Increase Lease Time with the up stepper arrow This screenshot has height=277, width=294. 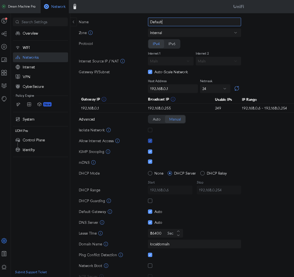click(178, 231)
